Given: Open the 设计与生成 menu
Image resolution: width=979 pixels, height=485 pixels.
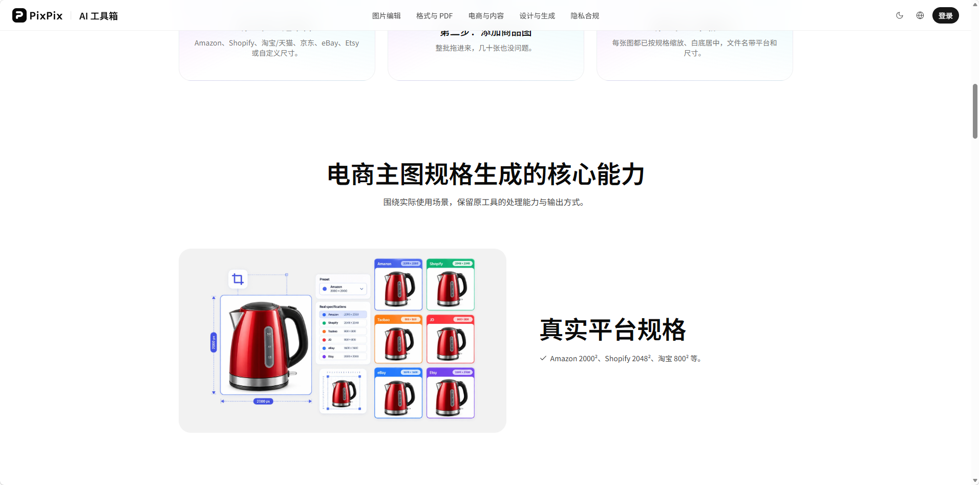Looking at the screenshot, I should pyautogui.click(x=537, y=16).
